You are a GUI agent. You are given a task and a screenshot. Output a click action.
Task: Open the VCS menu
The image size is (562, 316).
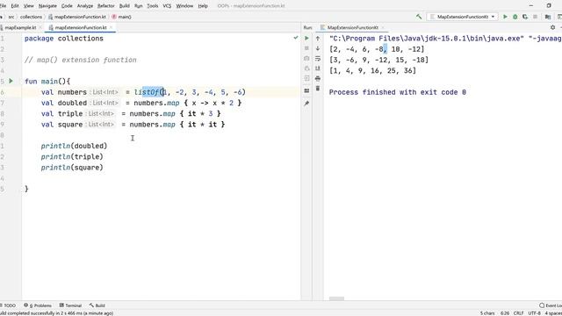(x=167, y=6)
